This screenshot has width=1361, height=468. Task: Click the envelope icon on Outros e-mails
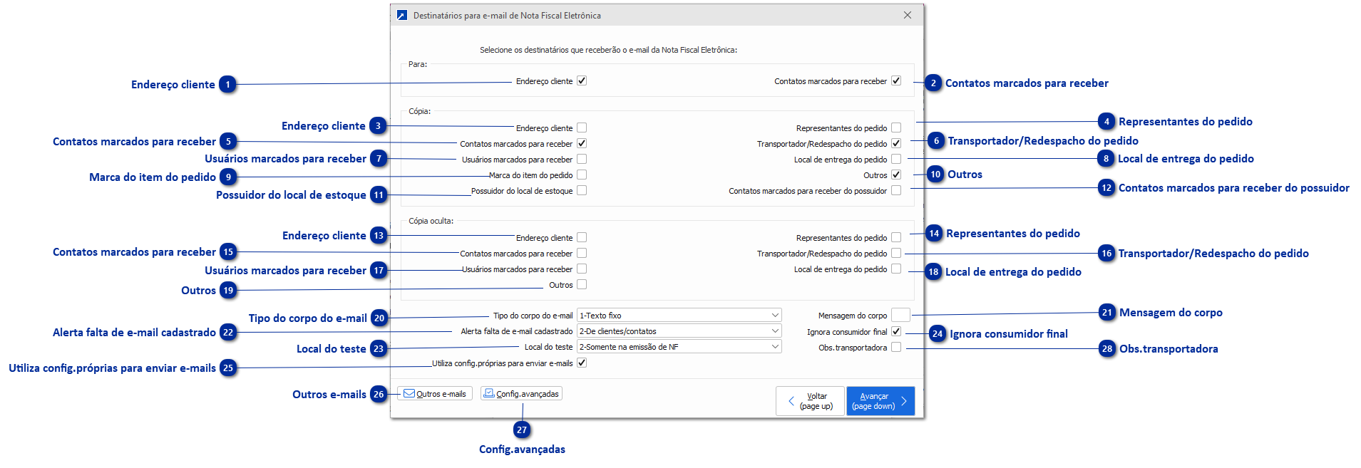click(409, 393)
